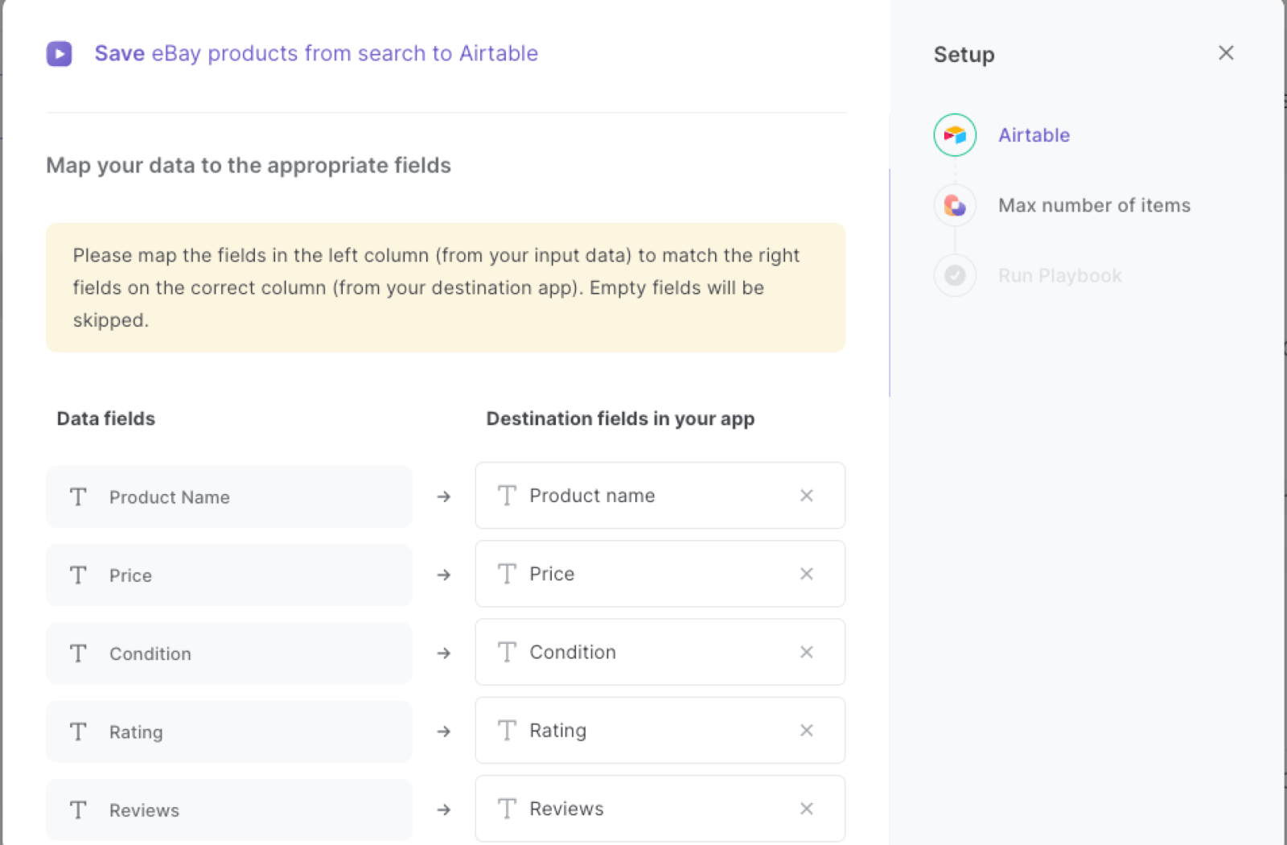Clear the Product name destination mapping

click(807, 496)
